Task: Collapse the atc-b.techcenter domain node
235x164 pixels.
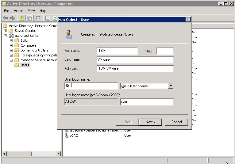Action: (x=5, y=36)
